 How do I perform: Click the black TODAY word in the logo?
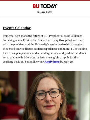(x=49, y=6)
